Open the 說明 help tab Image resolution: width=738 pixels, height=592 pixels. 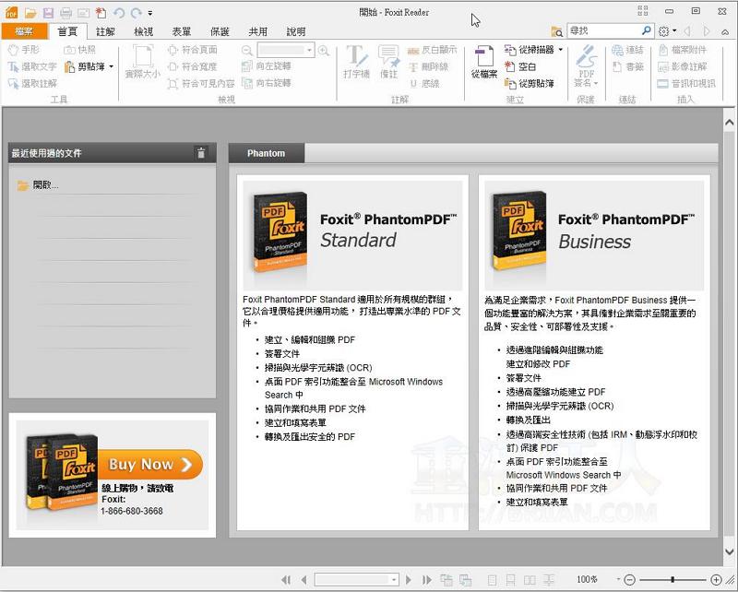[x=295, y=31]
